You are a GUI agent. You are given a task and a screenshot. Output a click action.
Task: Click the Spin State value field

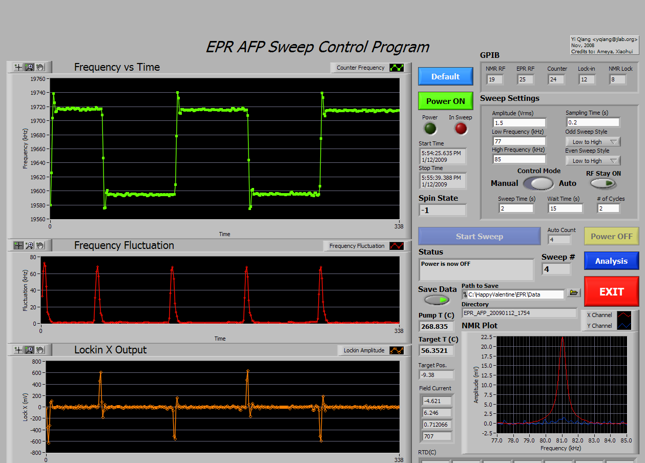pyautogui.click(x=443, y=210)
